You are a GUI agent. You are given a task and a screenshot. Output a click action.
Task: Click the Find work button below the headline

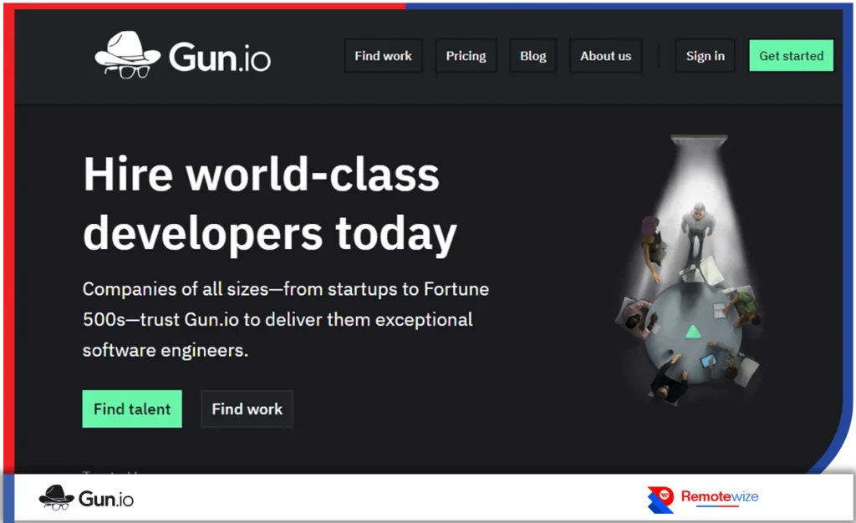247,409
